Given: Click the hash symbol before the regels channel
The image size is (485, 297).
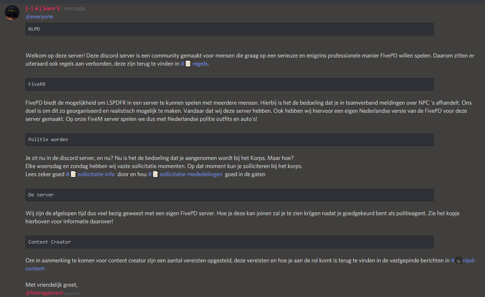Looking at the screenshot, I should pos(182,63).
